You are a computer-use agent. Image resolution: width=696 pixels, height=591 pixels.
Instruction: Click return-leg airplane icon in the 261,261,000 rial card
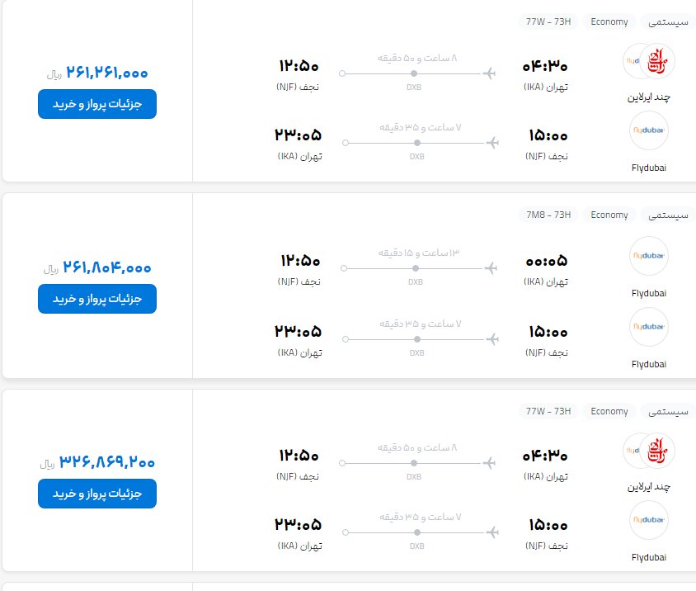coord(492,143)
